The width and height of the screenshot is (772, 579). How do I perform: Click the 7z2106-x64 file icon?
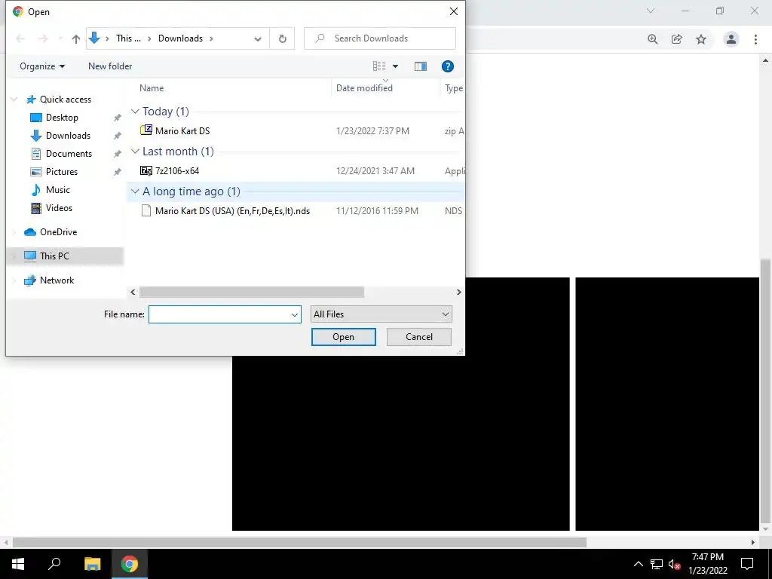[146, 171]
